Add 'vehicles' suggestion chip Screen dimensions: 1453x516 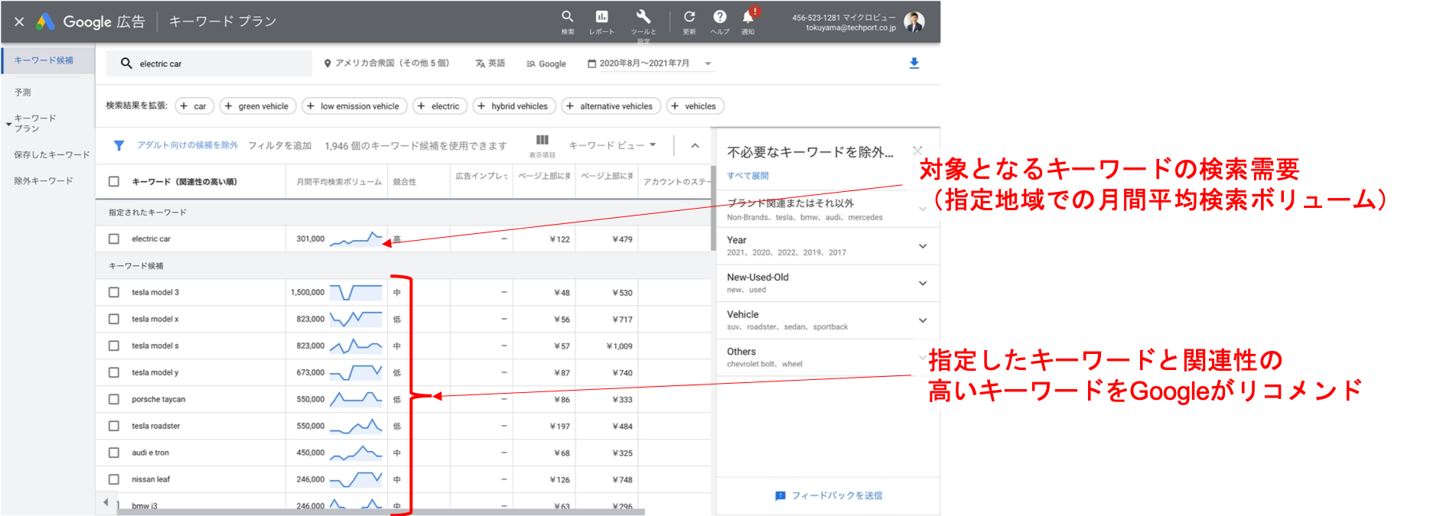pyautogui.click(x=695, y=106)
